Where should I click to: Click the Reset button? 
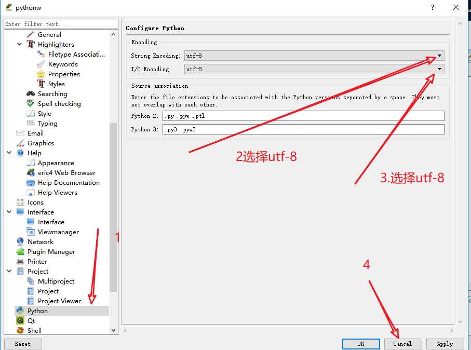[x=23, y=344]
